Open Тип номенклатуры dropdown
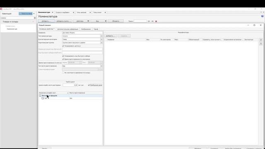 click(x=101, y=36)
